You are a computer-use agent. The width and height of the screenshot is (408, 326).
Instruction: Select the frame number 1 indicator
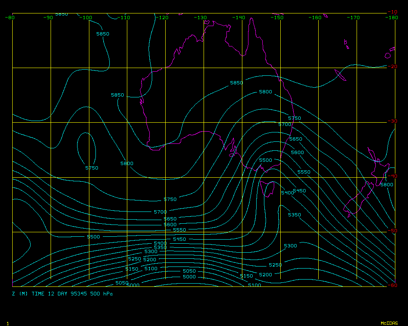[x=7, y=323]
